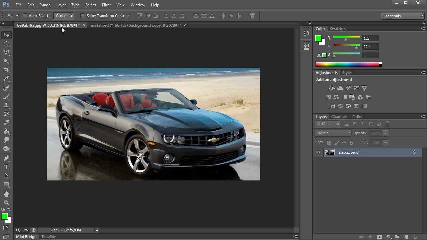
Task: Open the Group auto-select dropdown
Action: coord(64,16)
